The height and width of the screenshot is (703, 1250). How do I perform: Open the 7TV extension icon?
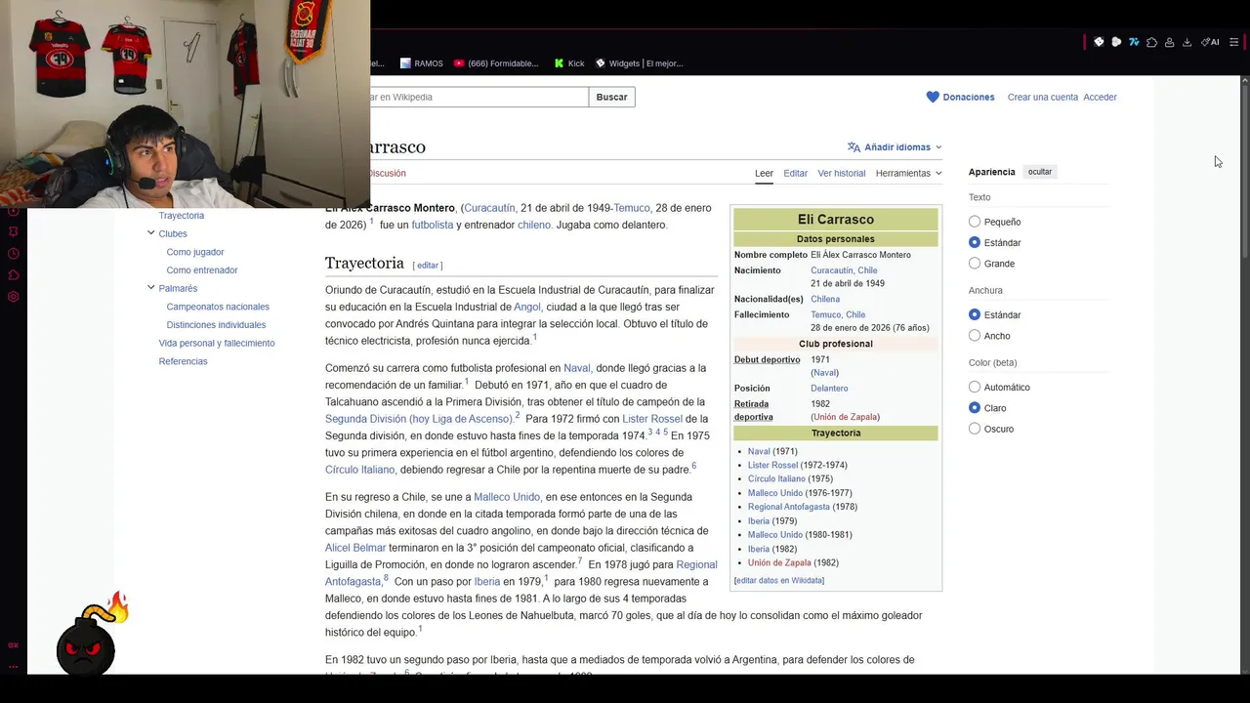[1134, 42]
